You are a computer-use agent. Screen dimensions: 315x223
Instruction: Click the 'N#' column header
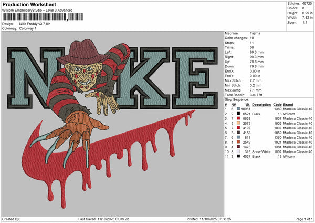pyautogui.click(x=234, y=105)
